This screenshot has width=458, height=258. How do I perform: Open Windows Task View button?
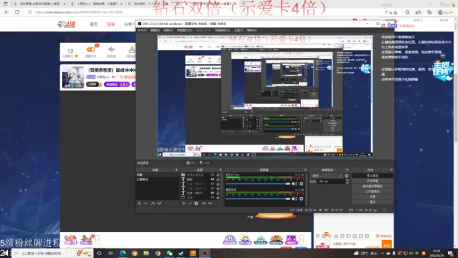pos(110,253)
